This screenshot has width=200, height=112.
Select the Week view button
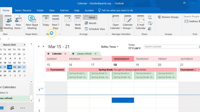tap(90, 17)
